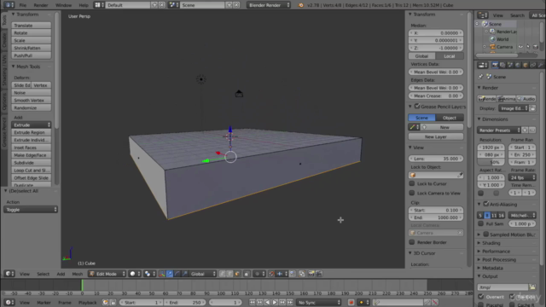Image resolution: width=546 pixels, height=307 pixels.
Task: Open Blender Render engine dropdown
Action: [x=269, y=5]
